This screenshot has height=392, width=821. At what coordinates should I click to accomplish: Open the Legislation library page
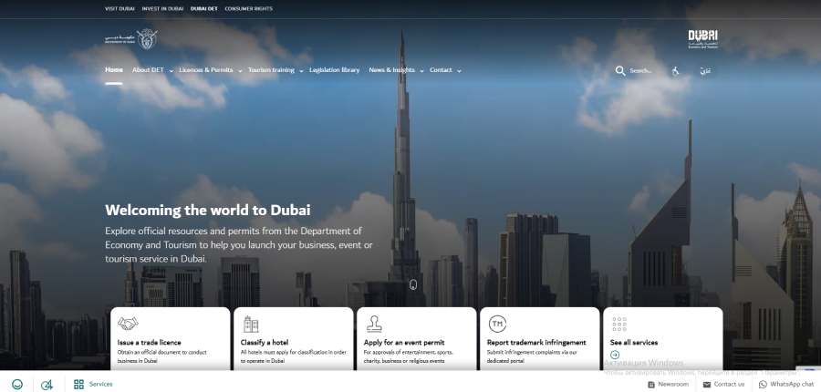point(334,70)
